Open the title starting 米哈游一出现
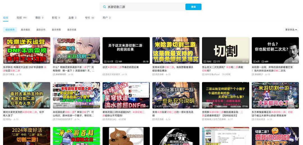The width and height of the screenshot is (303, 145). click(272, 69)
